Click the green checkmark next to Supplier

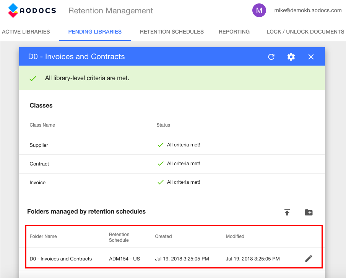[160, 145]
